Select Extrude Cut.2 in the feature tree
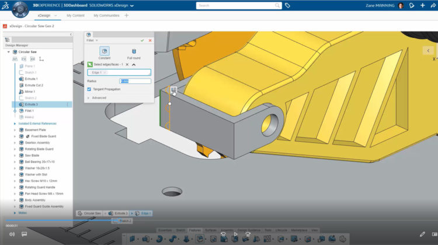438x245 pixels. [34, 85]
